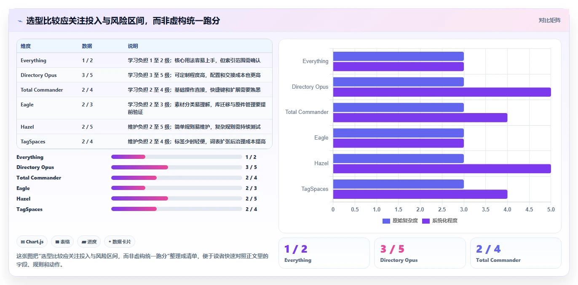Click Everything's blue 原始复杂度 chart bar
The image size is (578, 285).
click(399, 56)
